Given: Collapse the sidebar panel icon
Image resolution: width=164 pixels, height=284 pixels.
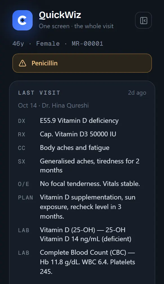Looking at the screenshot, I should (143, 21).
